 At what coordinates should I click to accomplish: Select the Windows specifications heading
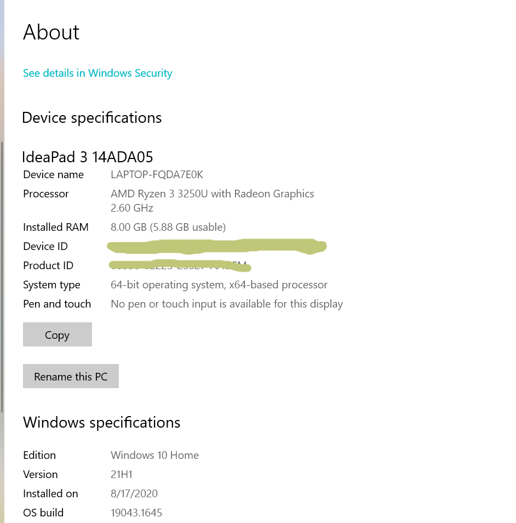[x=102, y=423]
